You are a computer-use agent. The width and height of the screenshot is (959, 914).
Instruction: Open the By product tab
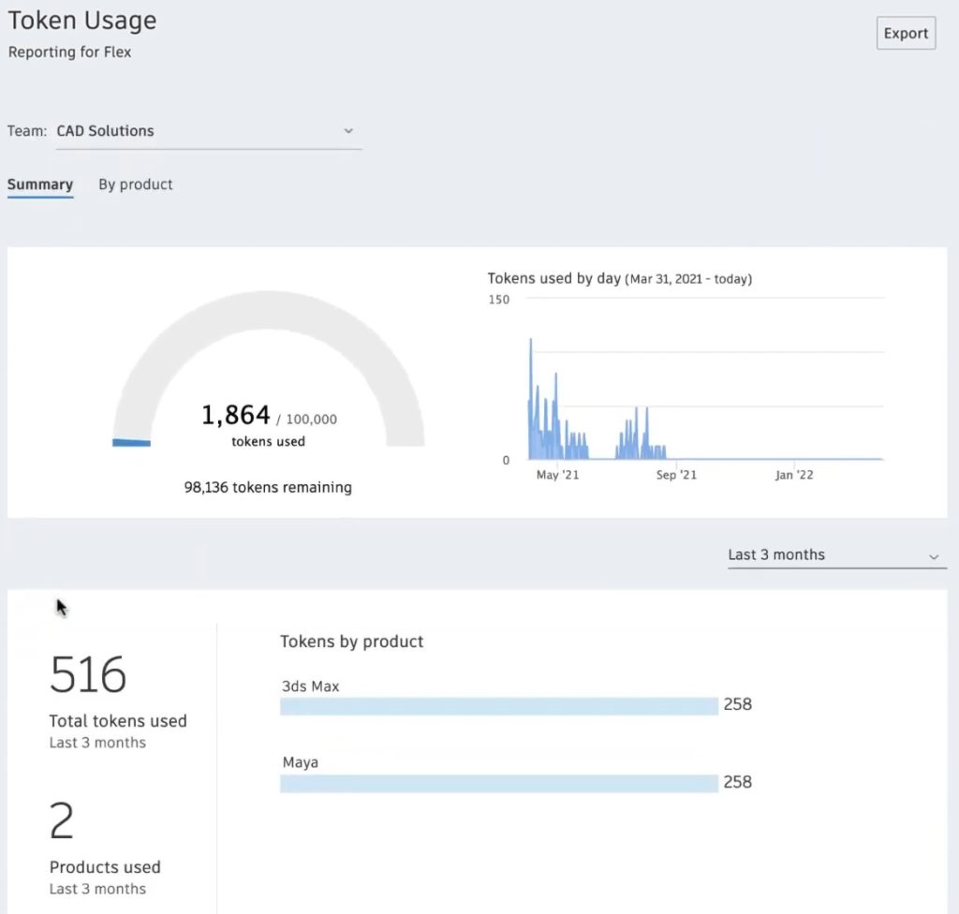pyautogui.click(x=136, y=184)
